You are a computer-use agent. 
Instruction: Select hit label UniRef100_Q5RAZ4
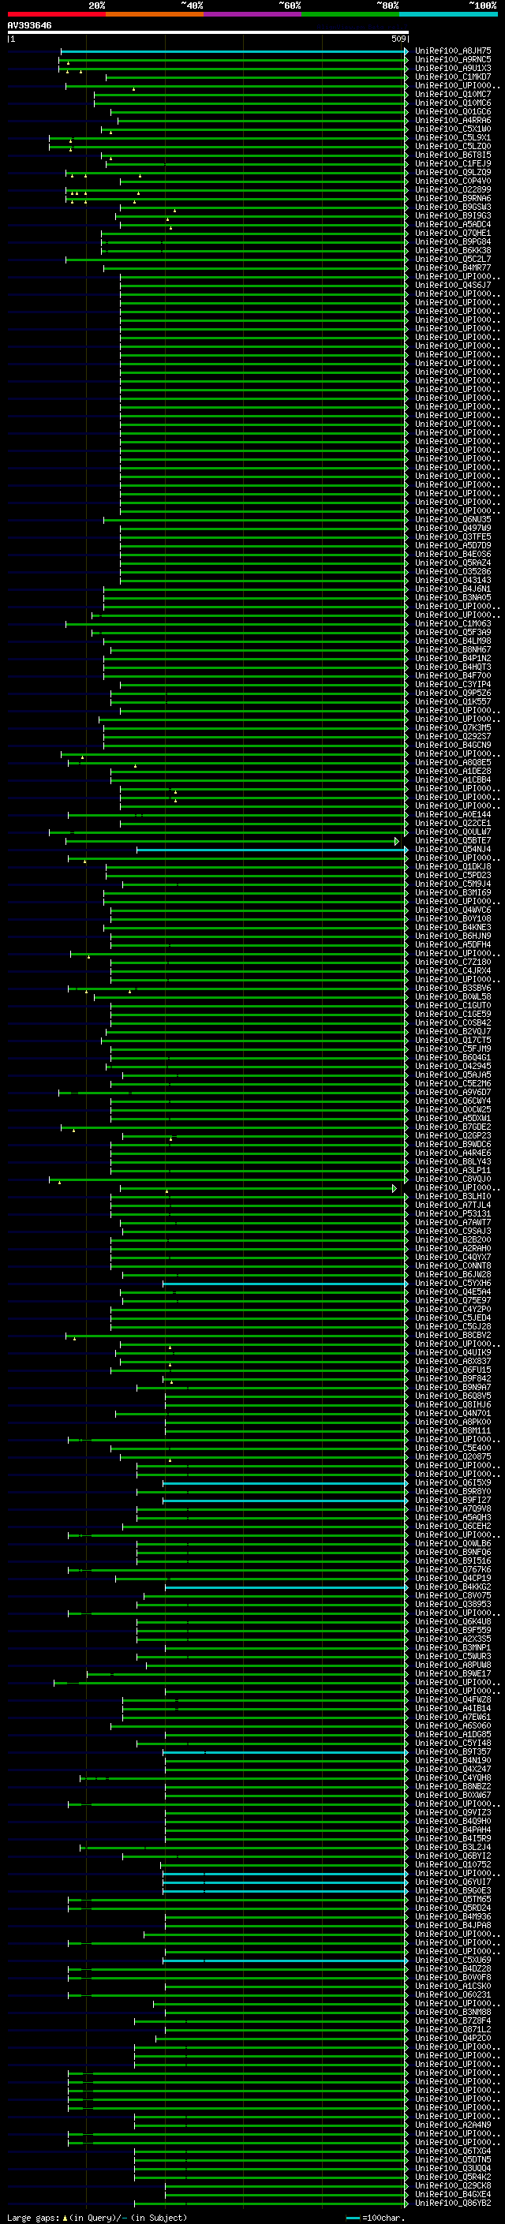point(453,562)
